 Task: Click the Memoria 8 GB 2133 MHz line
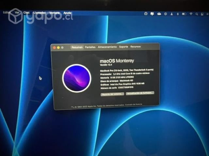[117, 77]
